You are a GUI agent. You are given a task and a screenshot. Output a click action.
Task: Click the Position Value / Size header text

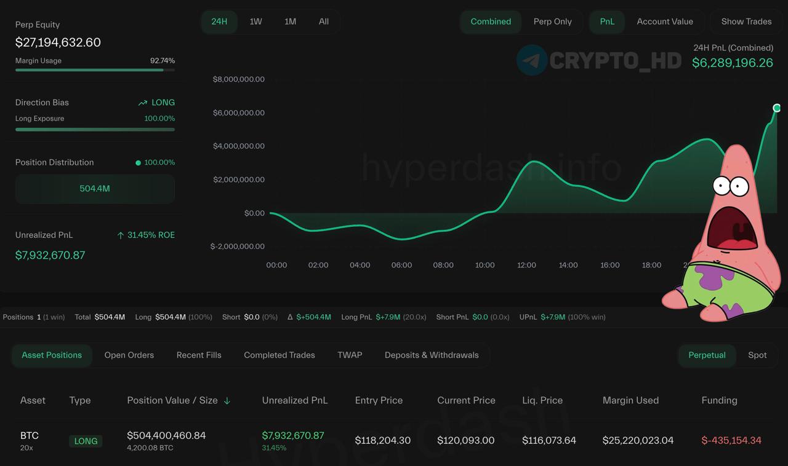click(x=172, y=400)
